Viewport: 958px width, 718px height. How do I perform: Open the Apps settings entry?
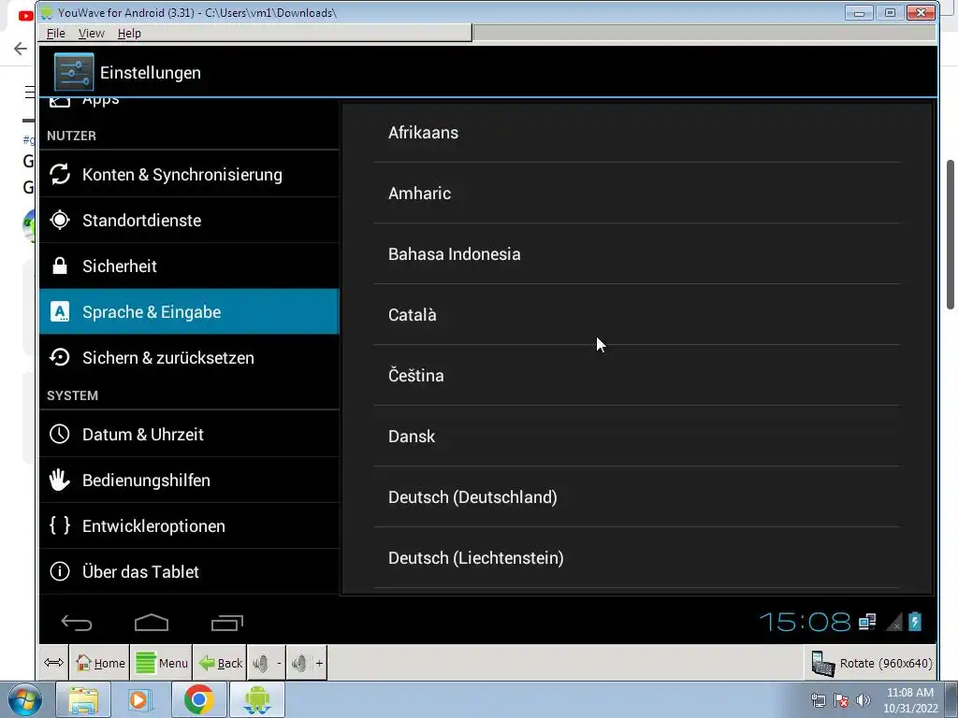189,104
